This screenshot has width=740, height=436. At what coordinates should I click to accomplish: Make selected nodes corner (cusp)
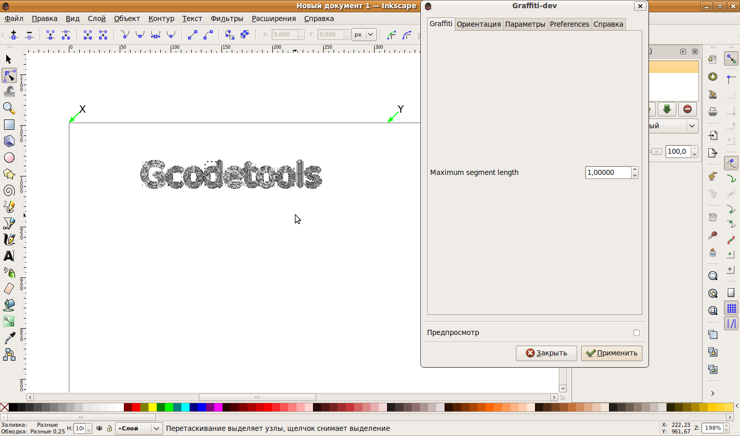point(125,35)
